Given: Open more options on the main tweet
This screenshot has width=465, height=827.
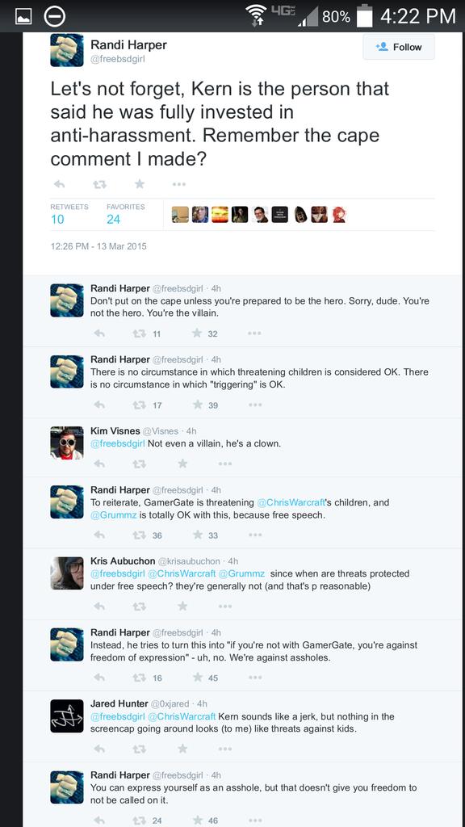Looking at the screenshot, I should [178, 184].
